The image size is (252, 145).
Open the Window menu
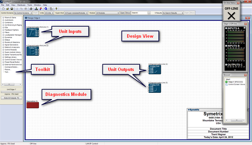[37, 5]
